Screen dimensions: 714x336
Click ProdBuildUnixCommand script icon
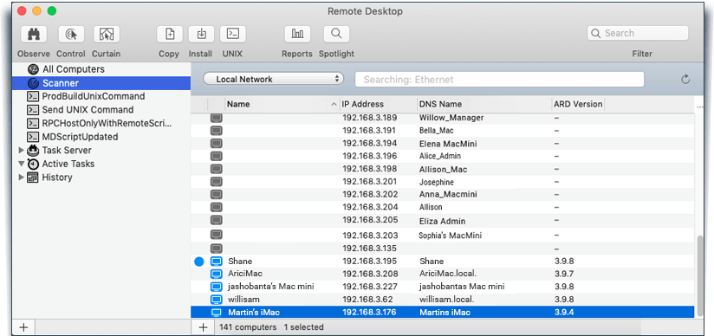pos(33,96)
